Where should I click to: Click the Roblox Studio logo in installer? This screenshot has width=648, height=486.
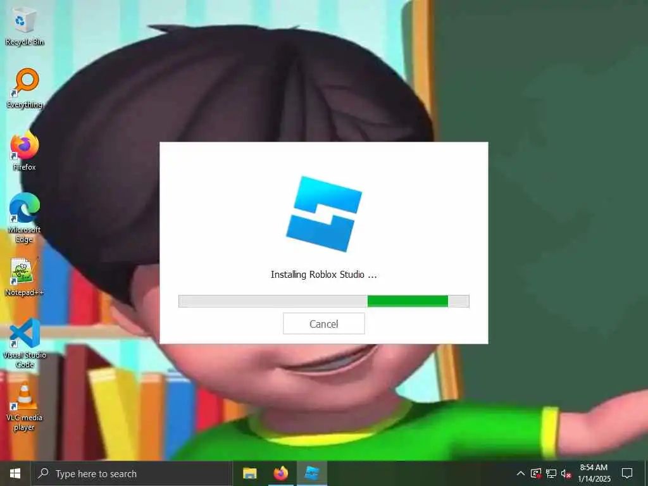[x=324, y=214]
